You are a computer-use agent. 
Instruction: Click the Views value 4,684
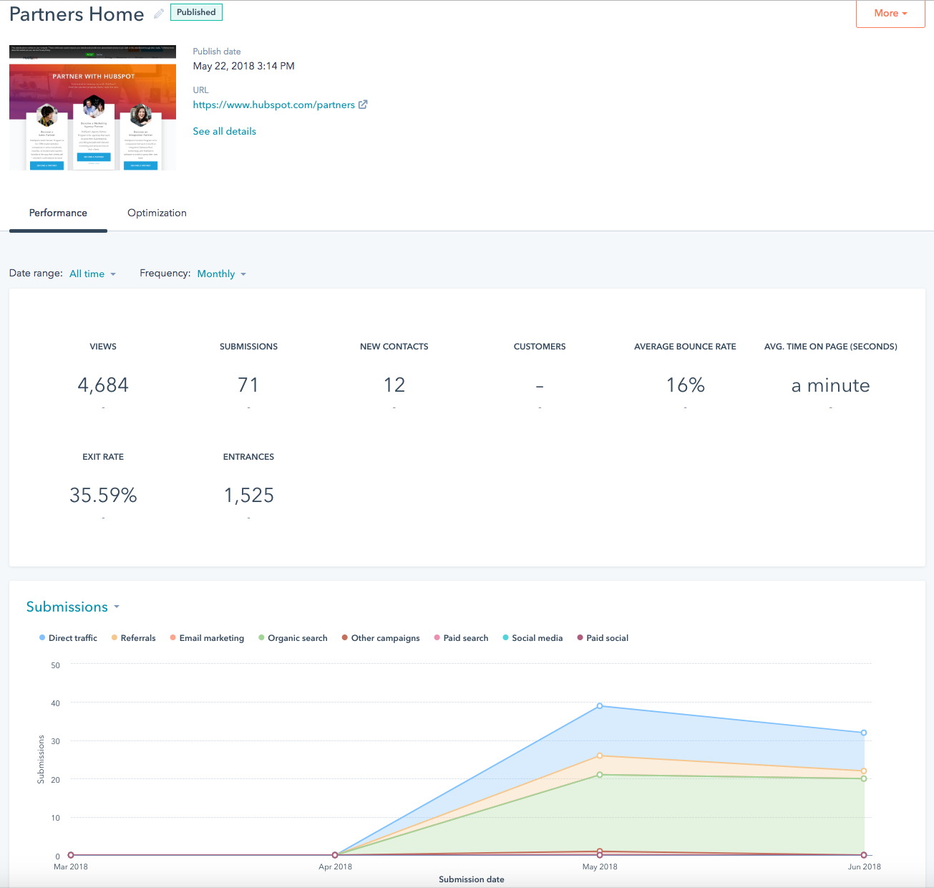pyautogui.click(x=103, y=385)
